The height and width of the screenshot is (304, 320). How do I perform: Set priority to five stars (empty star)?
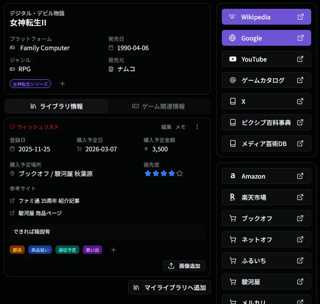[x=180, y=173]
